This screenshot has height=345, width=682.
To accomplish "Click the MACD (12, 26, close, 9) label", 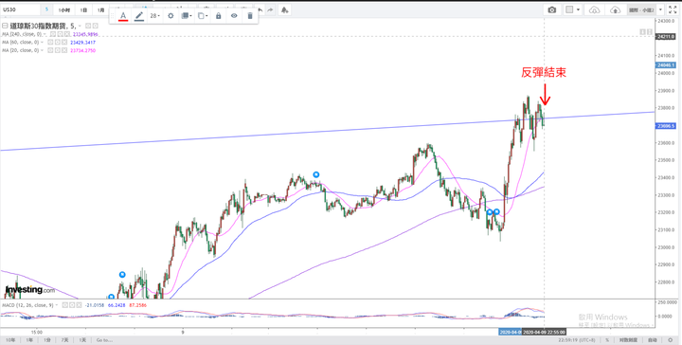I will coord(27,305).
